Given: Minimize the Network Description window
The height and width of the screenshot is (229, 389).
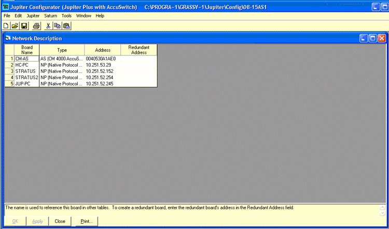Looking at the screenshot, I should point(364,38).
